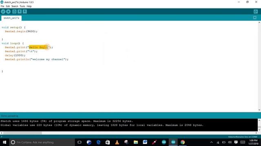Open Microsoft Edge from the taskbar
Viewport: 261px width, 146px height.
[x=98, y=142]
